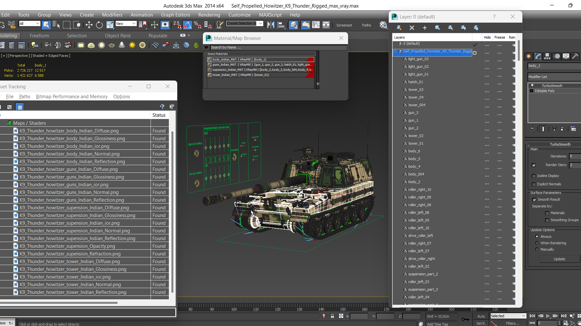Create new layer in Layer dialog

tap(399, 28)
